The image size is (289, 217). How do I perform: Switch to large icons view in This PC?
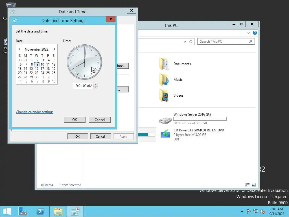(x=254, y=185)
